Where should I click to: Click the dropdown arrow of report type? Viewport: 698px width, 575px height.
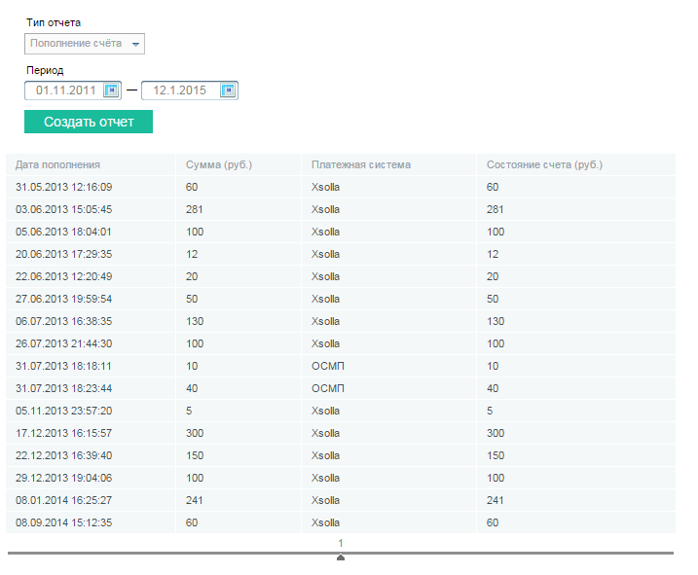pos(135,44)
